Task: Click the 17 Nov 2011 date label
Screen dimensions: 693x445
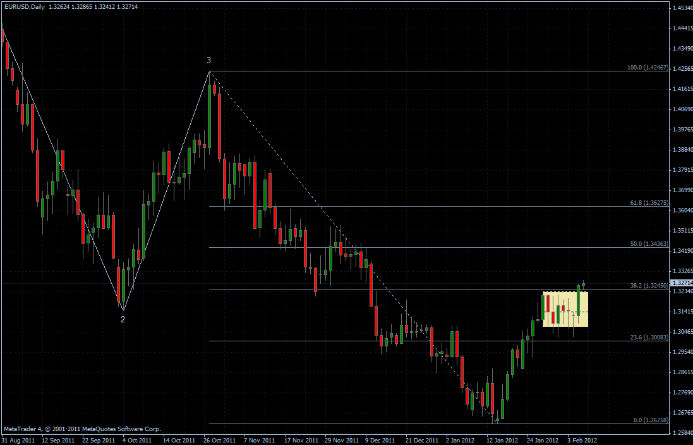Action: pyautogui.click(x=301, y=440)
